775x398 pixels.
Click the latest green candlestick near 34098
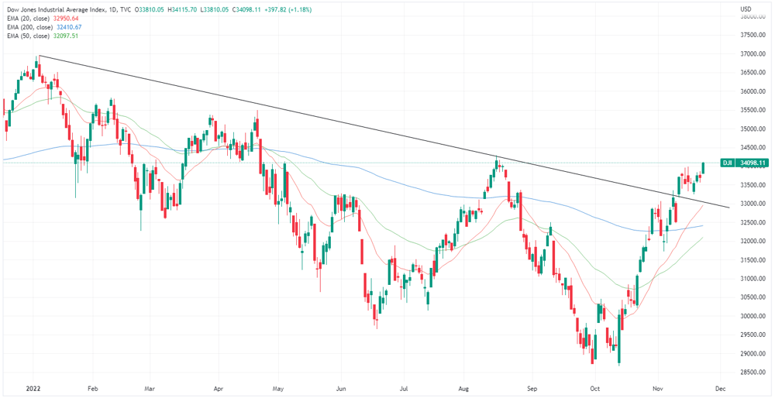[x=704, y=168]
